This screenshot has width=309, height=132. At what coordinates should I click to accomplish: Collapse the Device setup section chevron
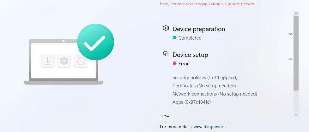[290, 59]
